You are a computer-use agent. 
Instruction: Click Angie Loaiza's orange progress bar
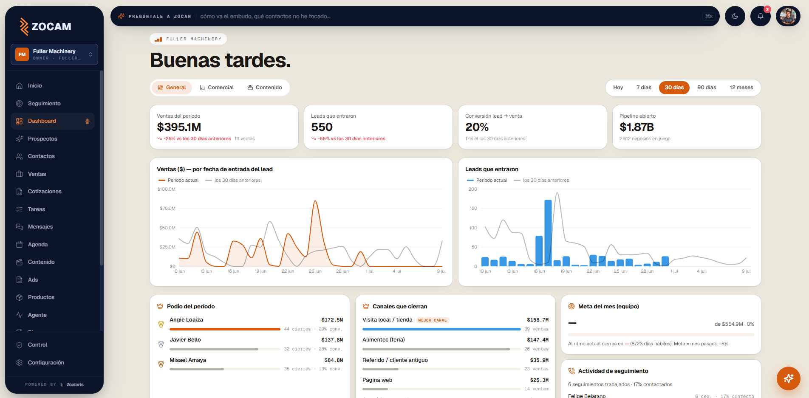click(x=225, y=329)
